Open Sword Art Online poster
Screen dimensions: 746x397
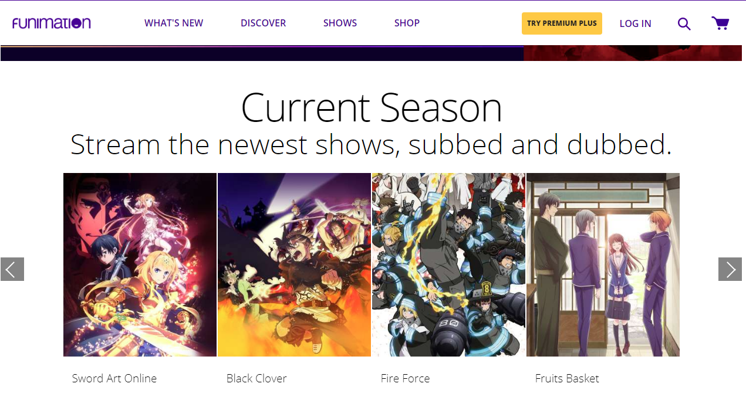coord(140,264)
